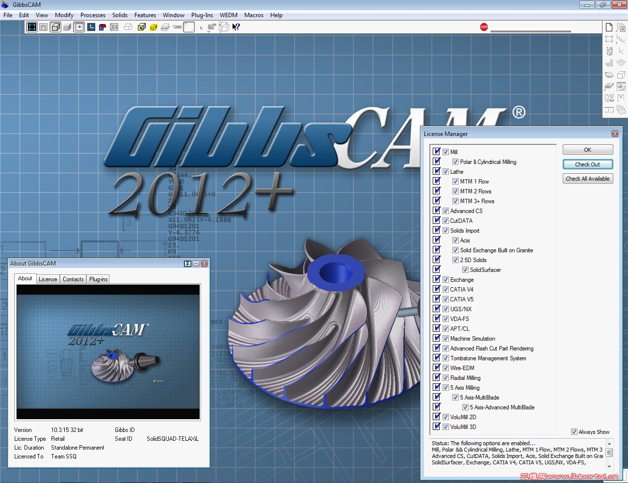Screen dimensions: 628x483
Task: Switch to License tab in About GibbsCAM
Action: (48, 279)
